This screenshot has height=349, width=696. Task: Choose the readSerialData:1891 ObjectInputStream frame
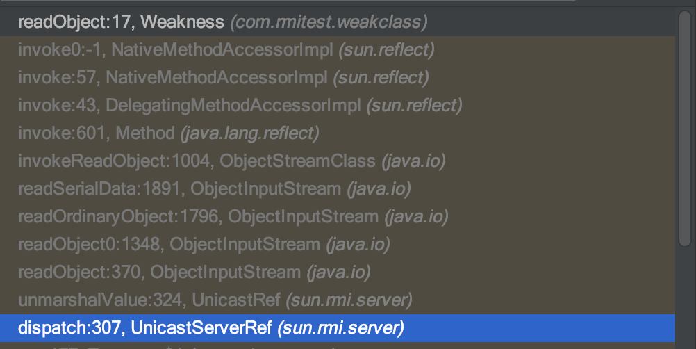click(338, 188)
